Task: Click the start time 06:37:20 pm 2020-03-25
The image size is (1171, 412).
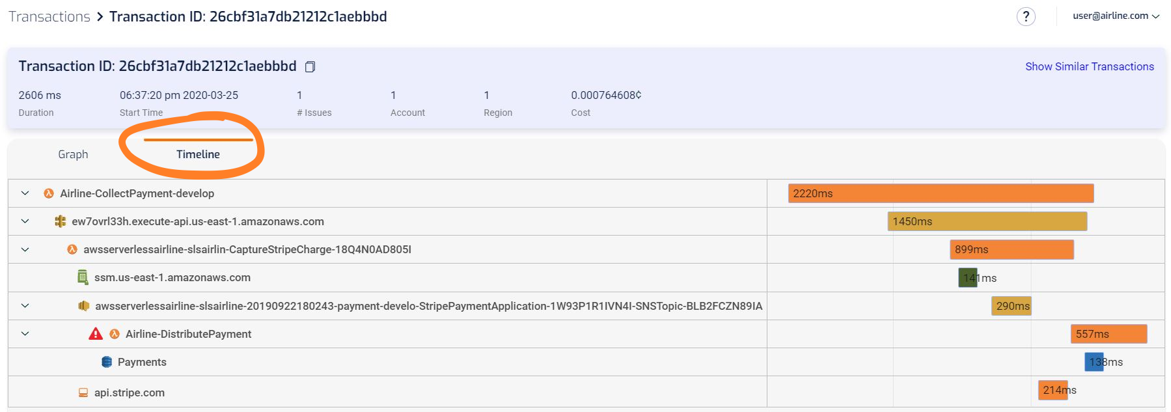Action: pos(179,95)
